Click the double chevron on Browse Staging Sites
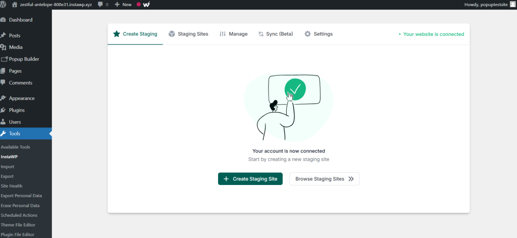This screenshot has height=238, width=517. pyautogui.click(x=351, y=179)
